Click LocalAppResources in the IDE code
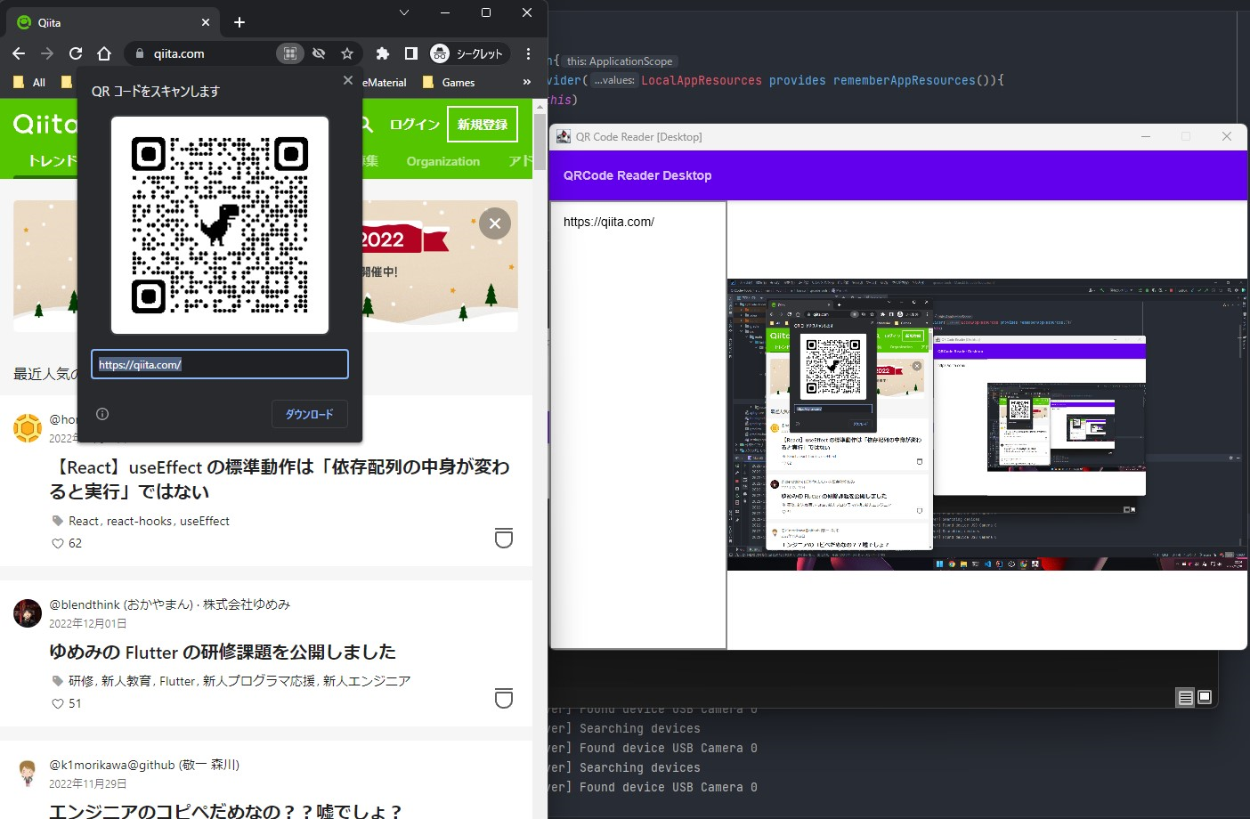This screenshot has height=819, width=1250. (x=702, y=80)
